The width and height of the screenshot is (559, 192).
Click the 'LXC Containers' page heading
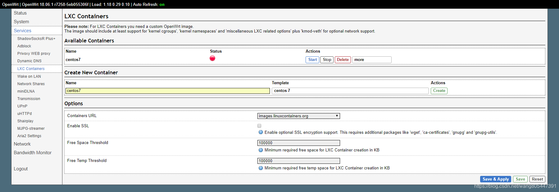tap(86, 16)
